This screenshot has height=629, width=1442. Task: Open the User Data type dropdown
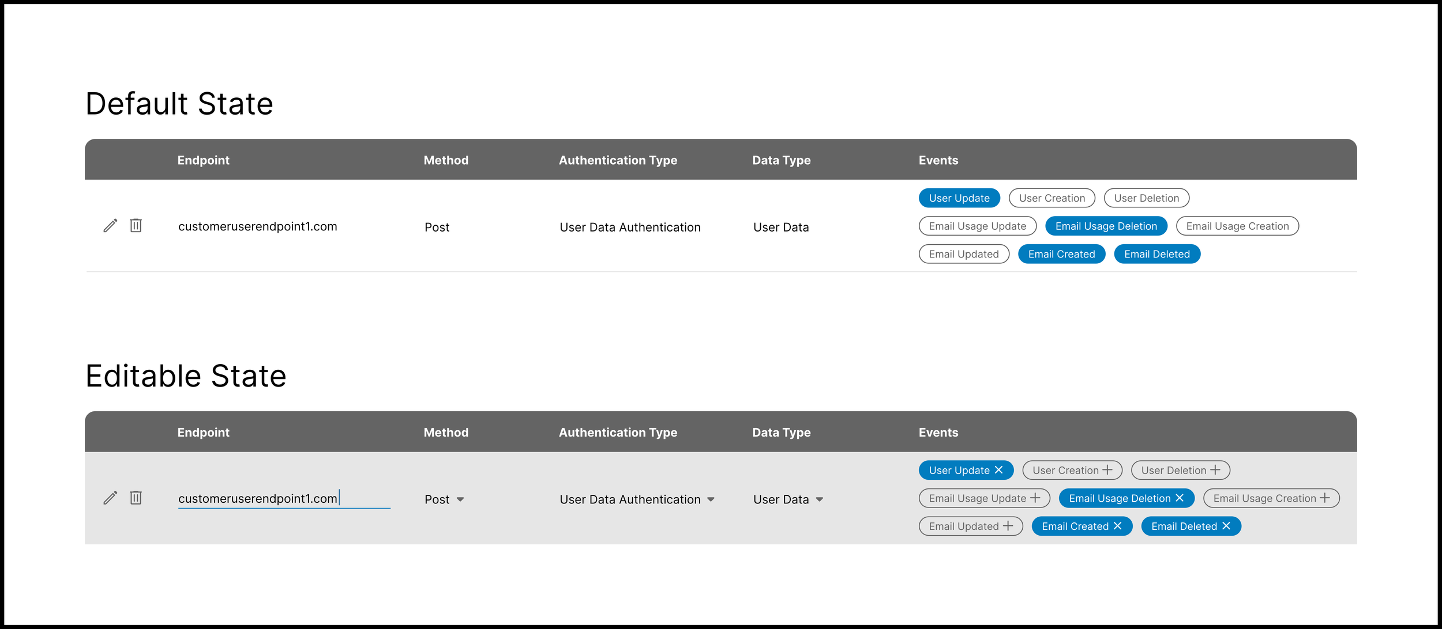pos(819,499)
